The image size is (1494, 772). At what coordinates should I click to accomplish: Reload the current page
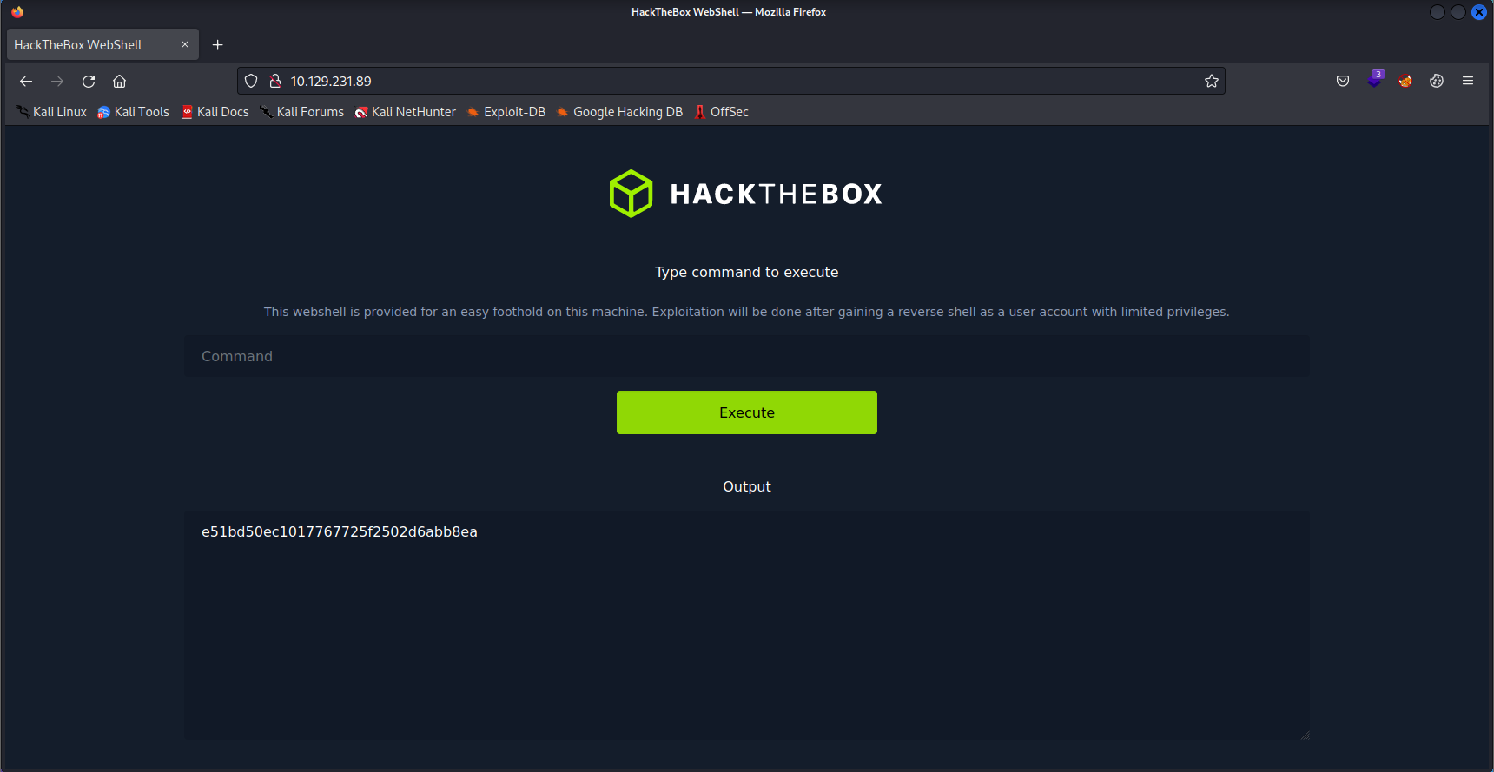(x=89, y=81)
